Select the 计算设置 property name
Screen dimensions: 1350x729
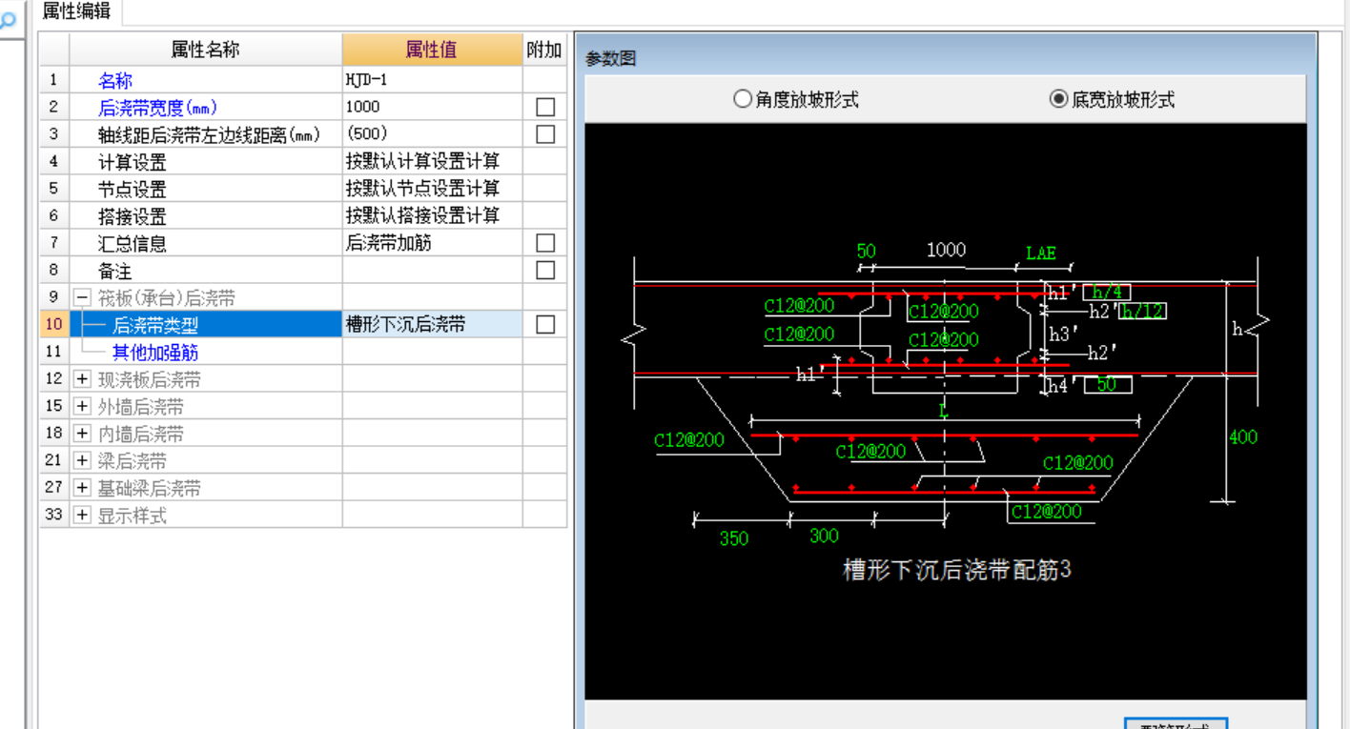pos(206,161)
